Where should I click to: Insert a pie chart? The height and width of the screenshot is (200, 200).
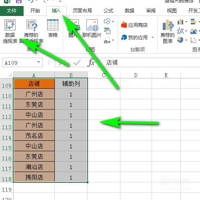coord(180,40)
